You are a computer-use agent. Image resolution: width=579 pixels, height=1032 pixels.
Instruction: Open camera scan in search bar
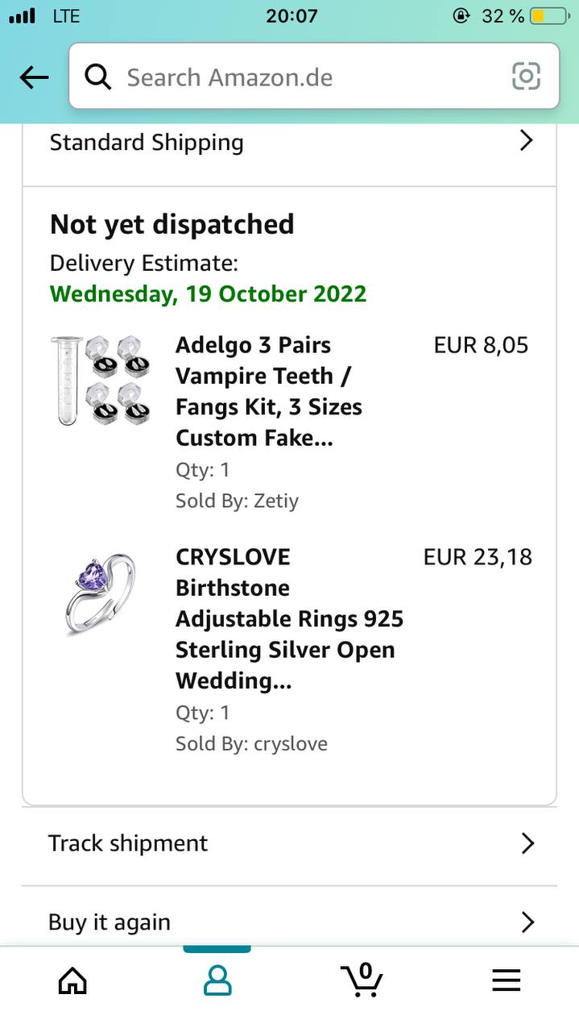[526, 77]
